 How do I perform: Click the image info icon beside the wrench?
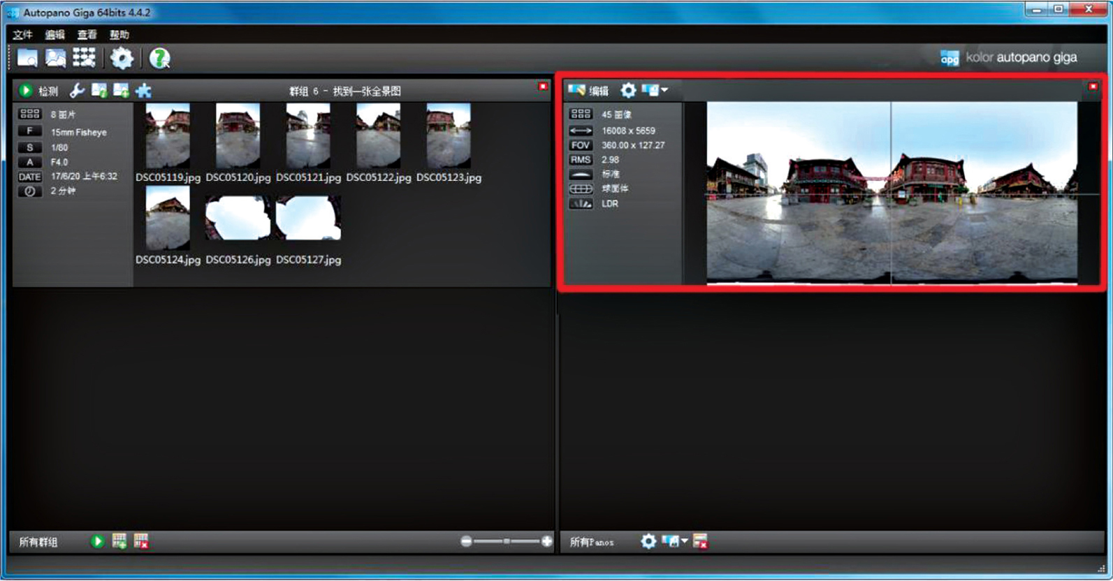click(x=99, y=90)
